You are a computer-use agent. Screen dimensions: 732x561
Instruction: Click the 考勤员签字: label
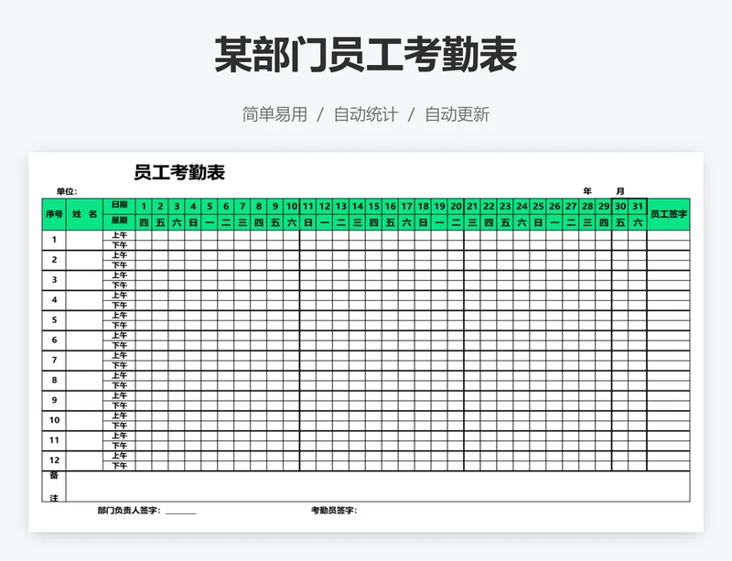334,511
